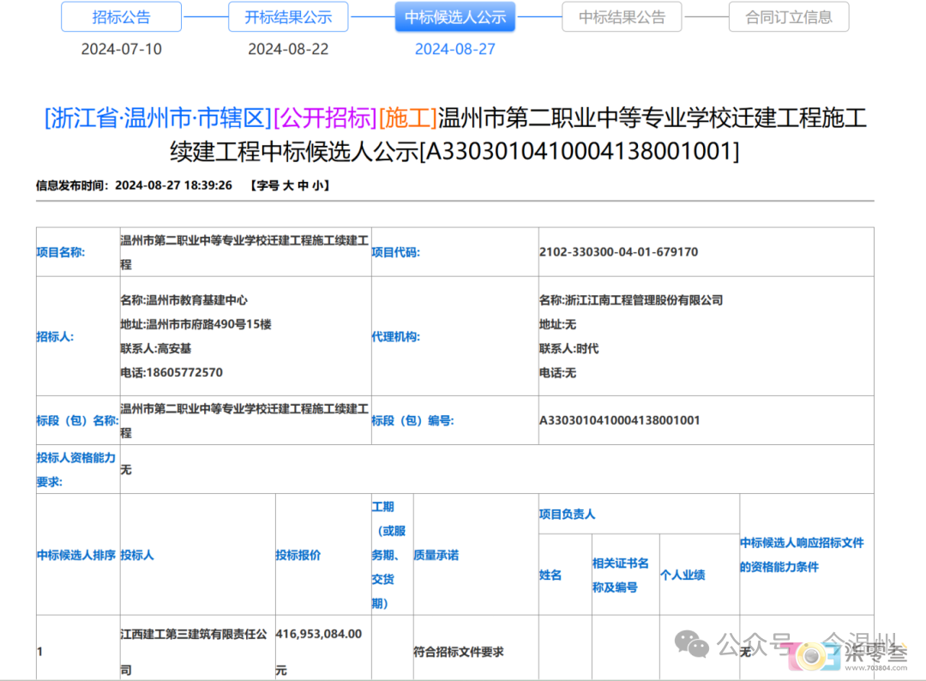The width and height of the screenshot is (926, 681).
Task: Click the 标段（包）名称 label
Action: click(x=77, y=420)
